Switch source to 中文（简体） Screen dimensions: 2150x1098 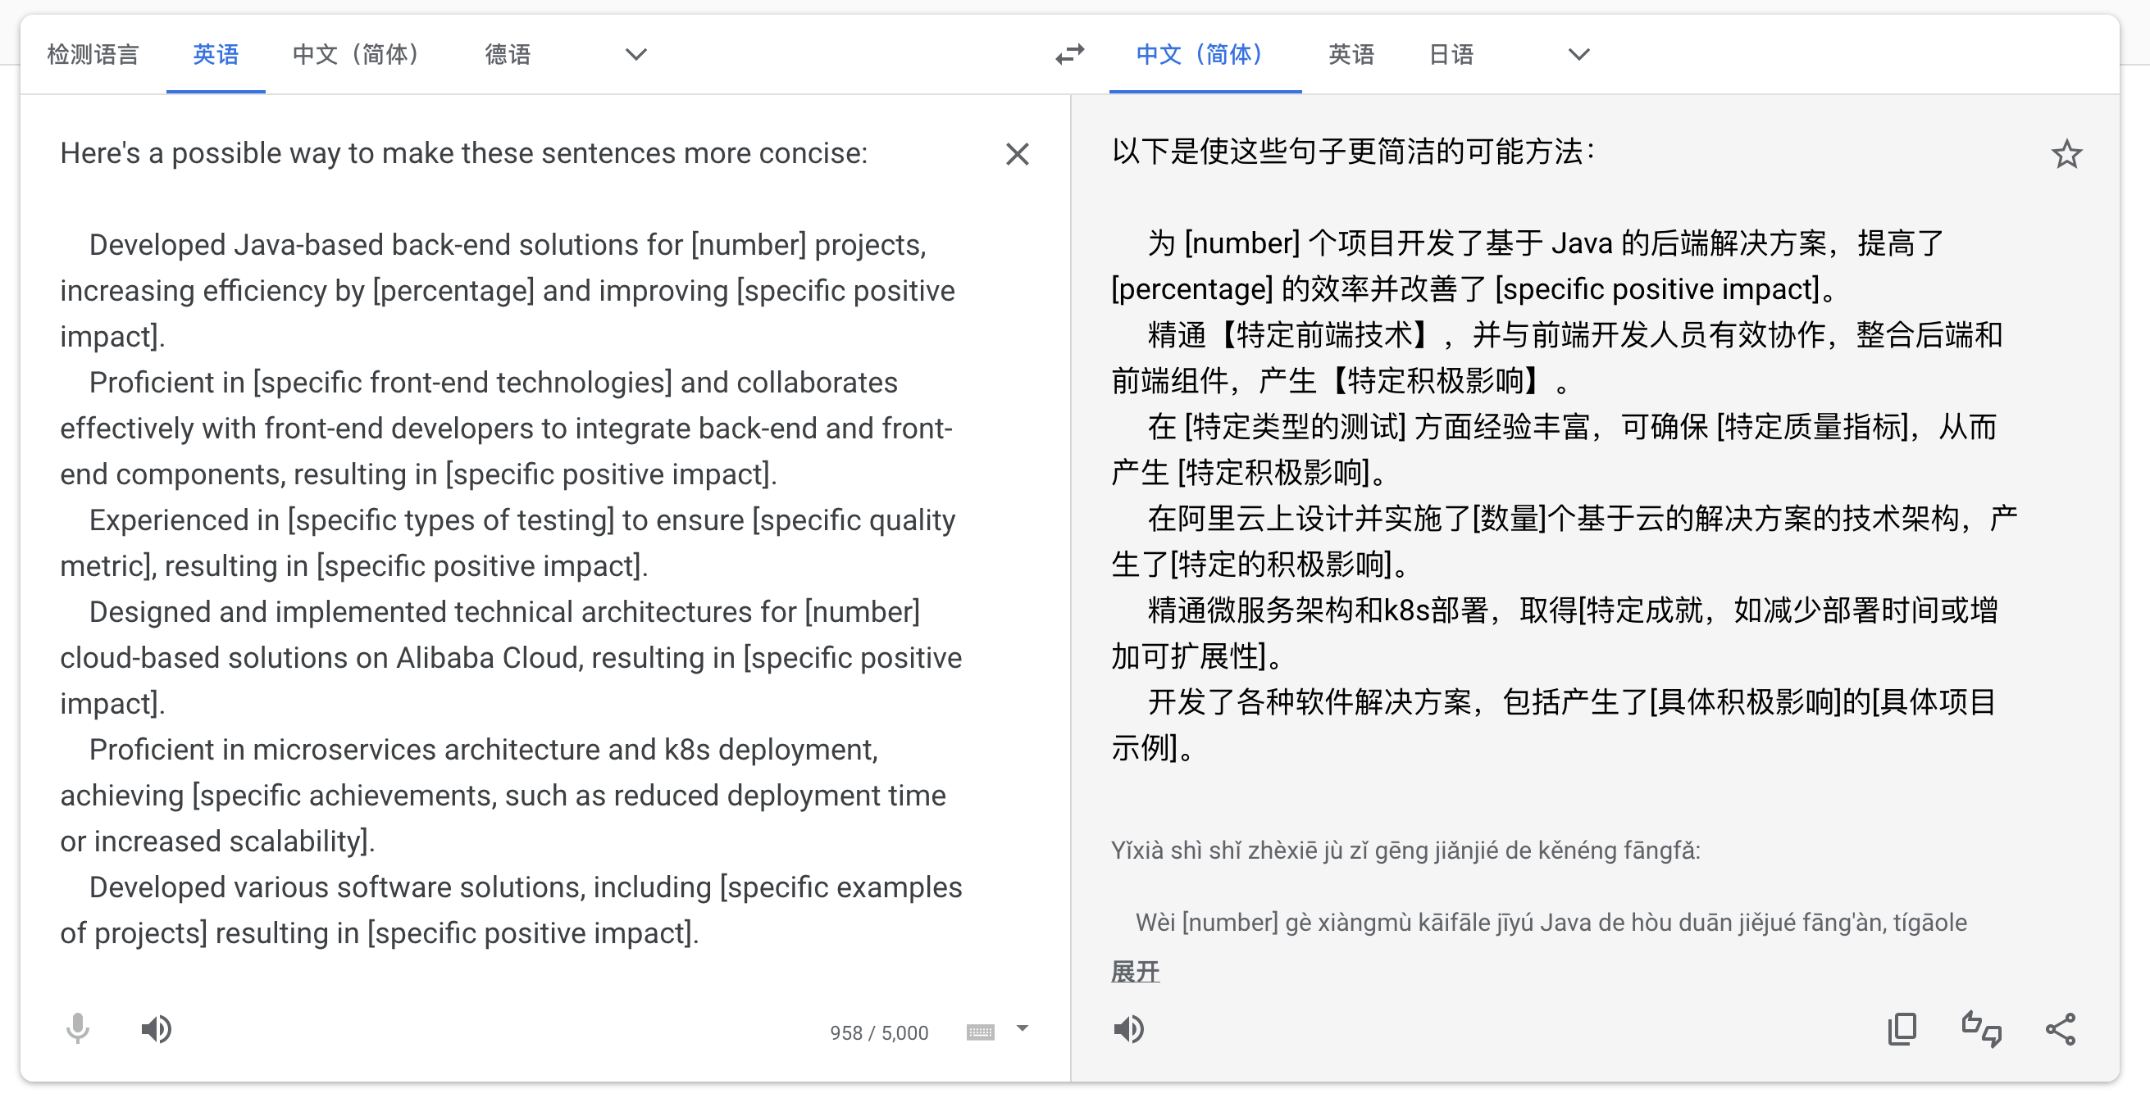[357, 55]
